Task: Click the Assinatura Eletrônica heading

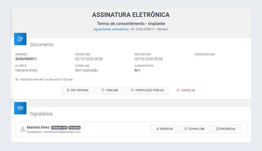Action: (x=131, y=15)
